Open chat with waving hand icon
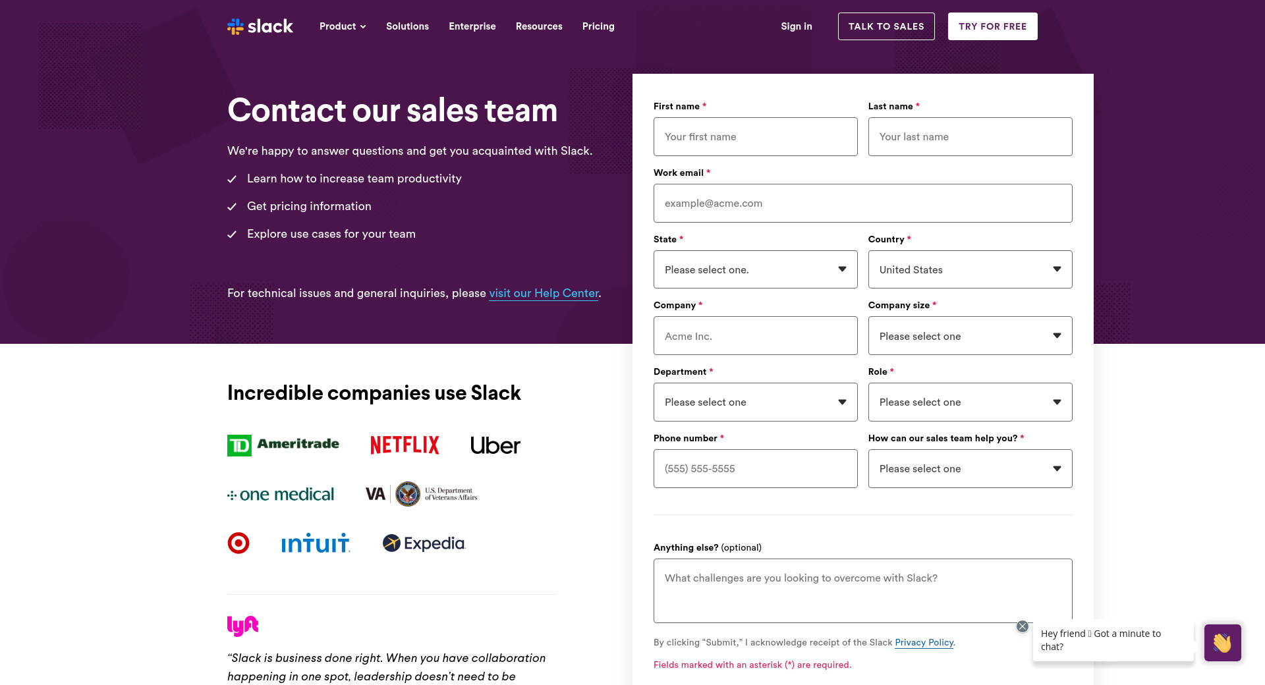The height and width of the screenshot is (685, 1265). point(1222,642)
